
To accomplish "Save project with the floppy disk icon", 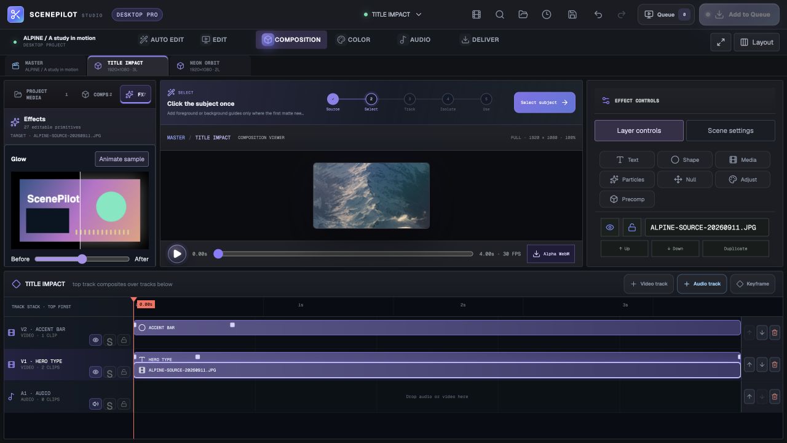I will point(572,14).
